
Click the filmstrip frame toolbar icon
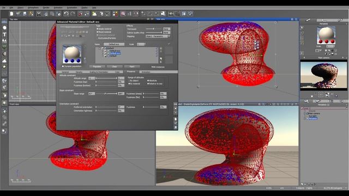click(171, 14)
